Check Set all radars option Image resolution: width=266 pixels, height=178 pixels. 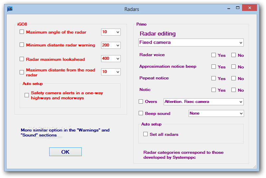[x=145, y=134]
